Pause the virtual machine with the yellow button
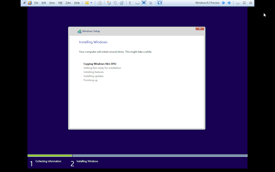Image resolution: width=275 pixels, height=172 pixels. coord(87,3)
